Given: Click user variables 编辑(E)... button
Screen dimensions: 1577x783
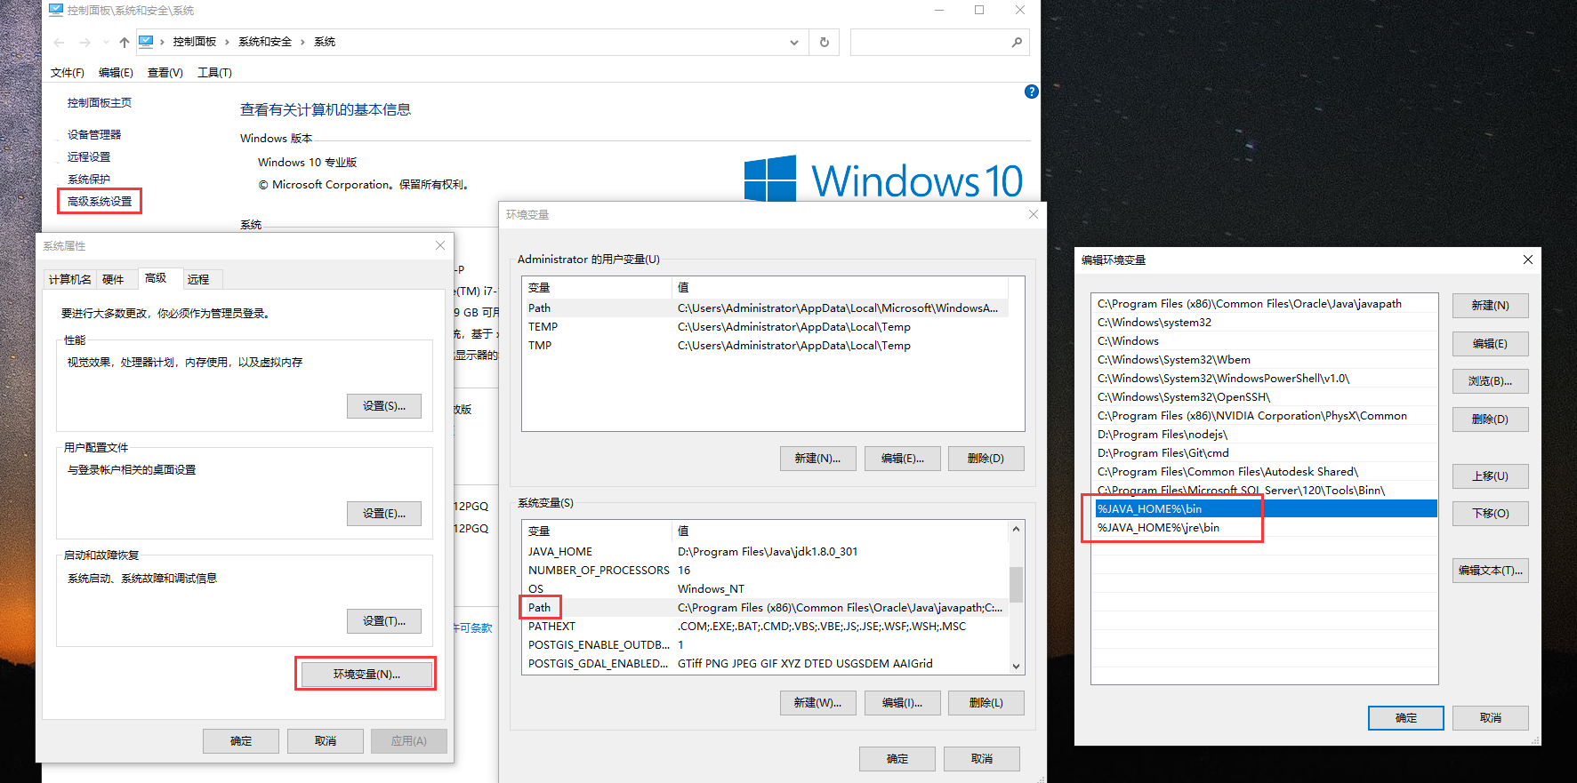Looking at the screenshot, I should [x=903, y=459].
